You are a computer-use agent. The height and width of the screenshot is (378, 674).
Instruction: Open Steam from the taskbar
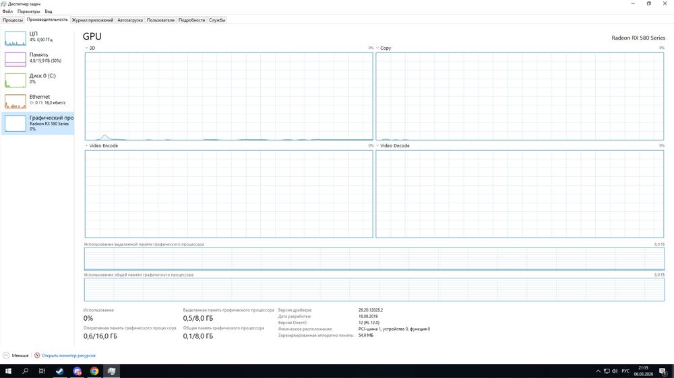60,371
